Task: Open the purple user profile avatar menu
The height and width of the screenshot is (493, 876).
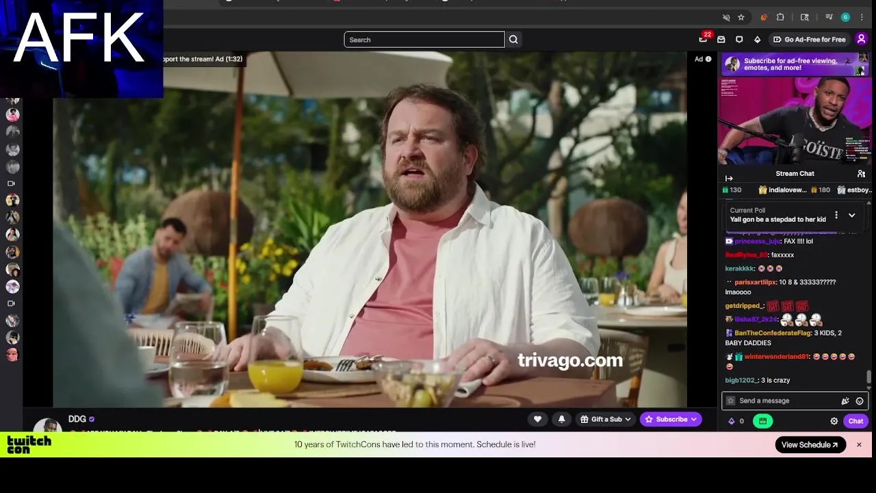Action: (x=862, y=39)
